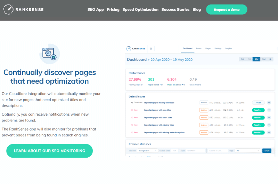This screenshot has height=184, width=278.
Task: Click plus icon on long titles row
Action: 269,110
